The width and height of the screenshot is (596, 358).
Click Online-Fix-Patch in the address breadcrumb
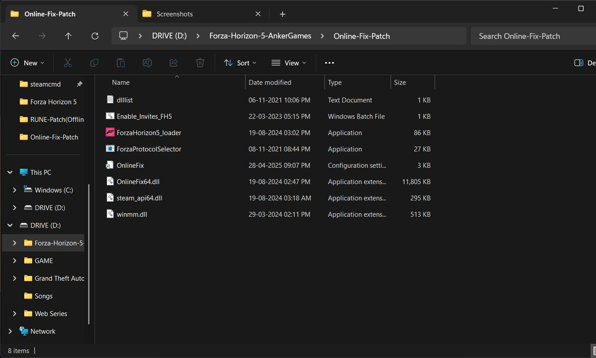click(x=362, y=36)
